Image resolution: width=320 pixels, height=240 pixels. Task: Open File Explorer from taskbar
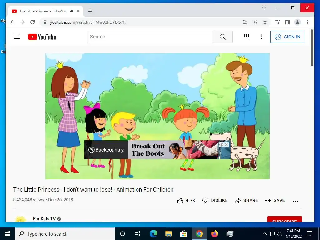pyautogui.click(x=168, y=234)
